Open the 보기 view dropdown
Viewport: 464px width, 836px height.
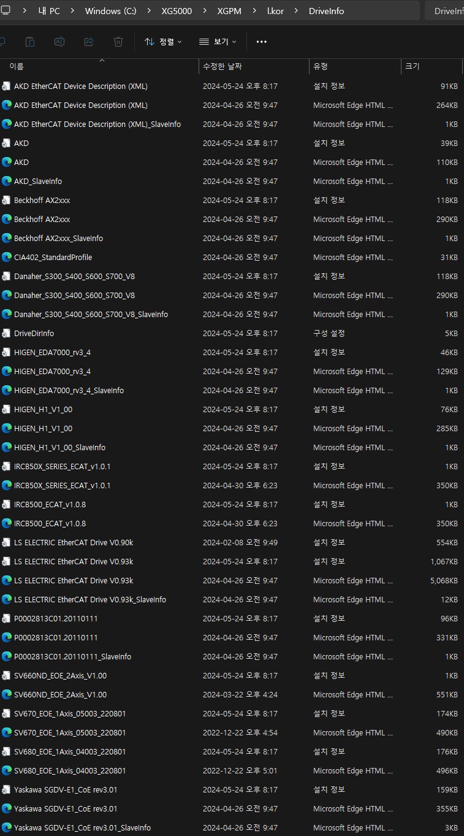[x=218, y=42]
